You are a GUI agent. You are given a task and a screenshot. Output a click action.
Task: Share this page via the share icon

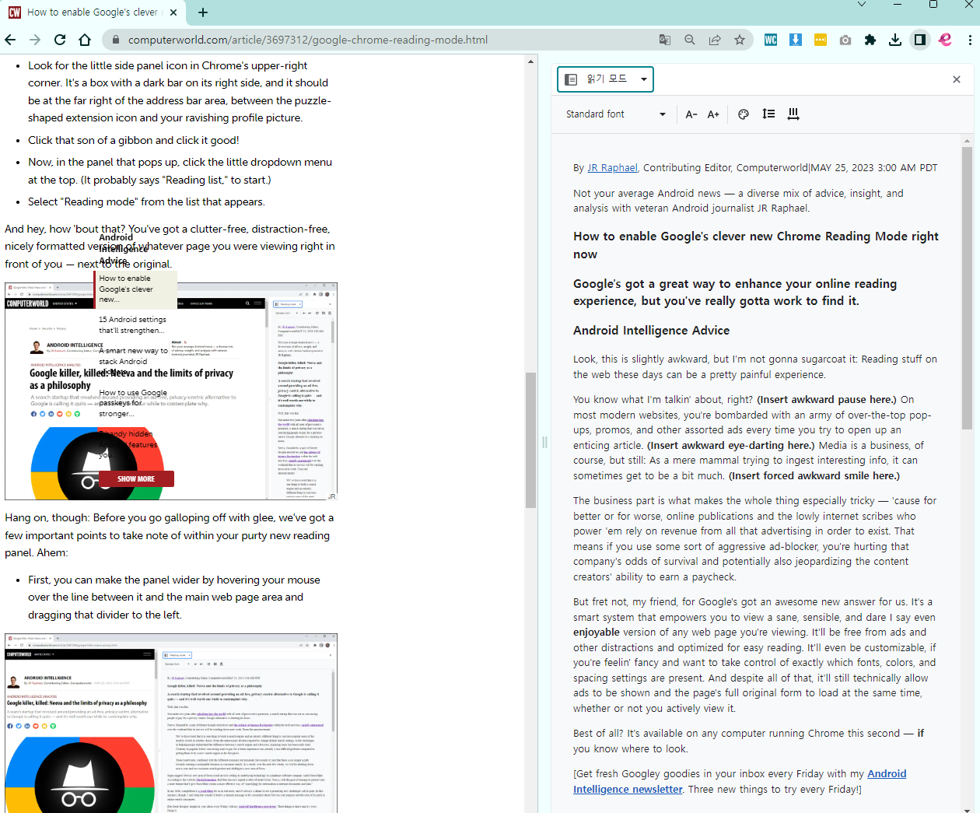(x=715, y=40)
